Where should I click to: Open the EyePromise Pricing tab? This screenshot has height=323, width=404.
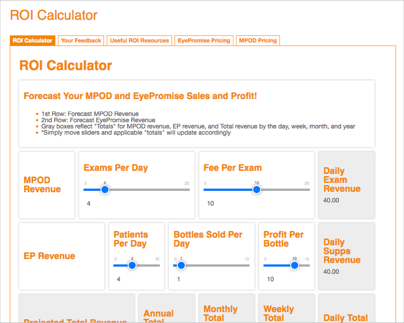204,40
